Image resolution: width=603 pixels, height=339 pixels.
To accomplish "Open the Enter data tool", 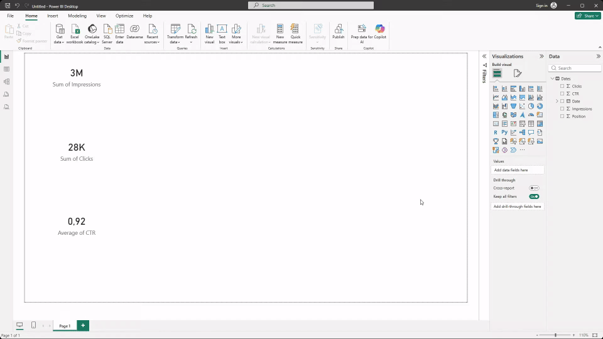I will (119, 34).
